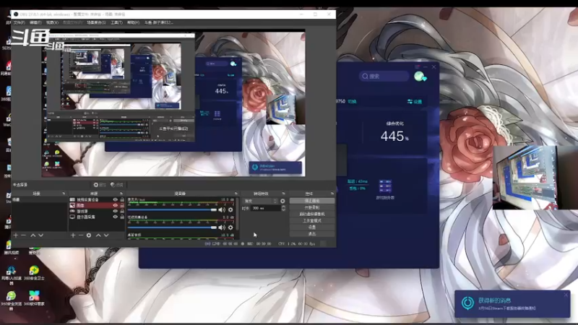The height and width of the screenshot is (325, 578).
Task: Step the 时长 duration spinner
Action: 283,208
